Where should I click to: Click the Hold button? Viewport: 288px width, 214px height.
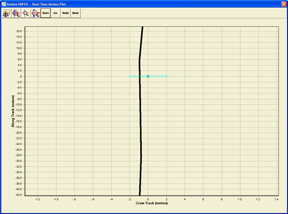[x=65, y=13]
